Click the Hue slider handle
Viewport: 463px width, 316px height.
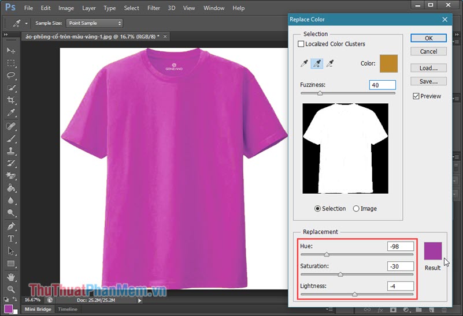[327, 254]
